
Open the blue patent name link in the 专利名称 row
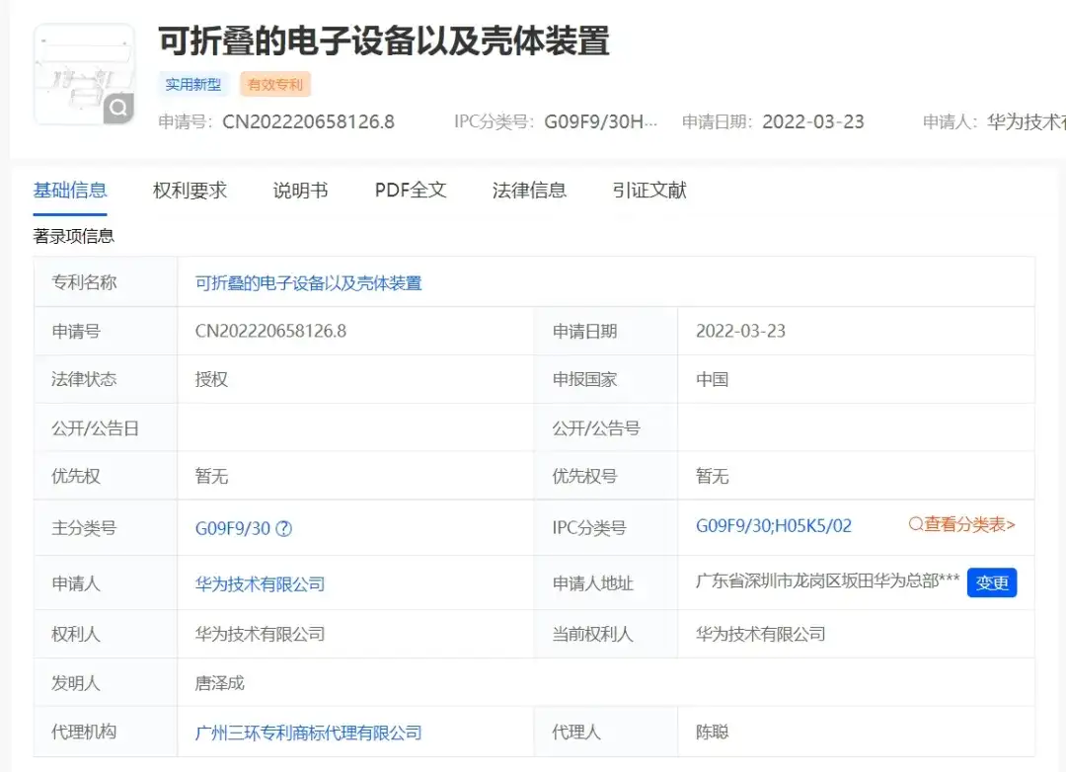[x=309, y=283]
